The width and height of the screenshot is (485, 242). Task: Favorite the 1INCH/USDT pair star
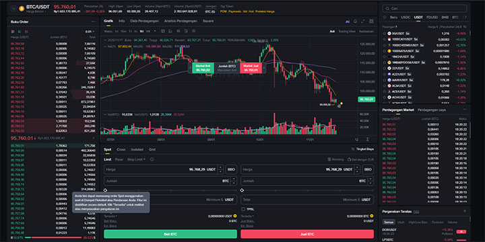[385, 56]
